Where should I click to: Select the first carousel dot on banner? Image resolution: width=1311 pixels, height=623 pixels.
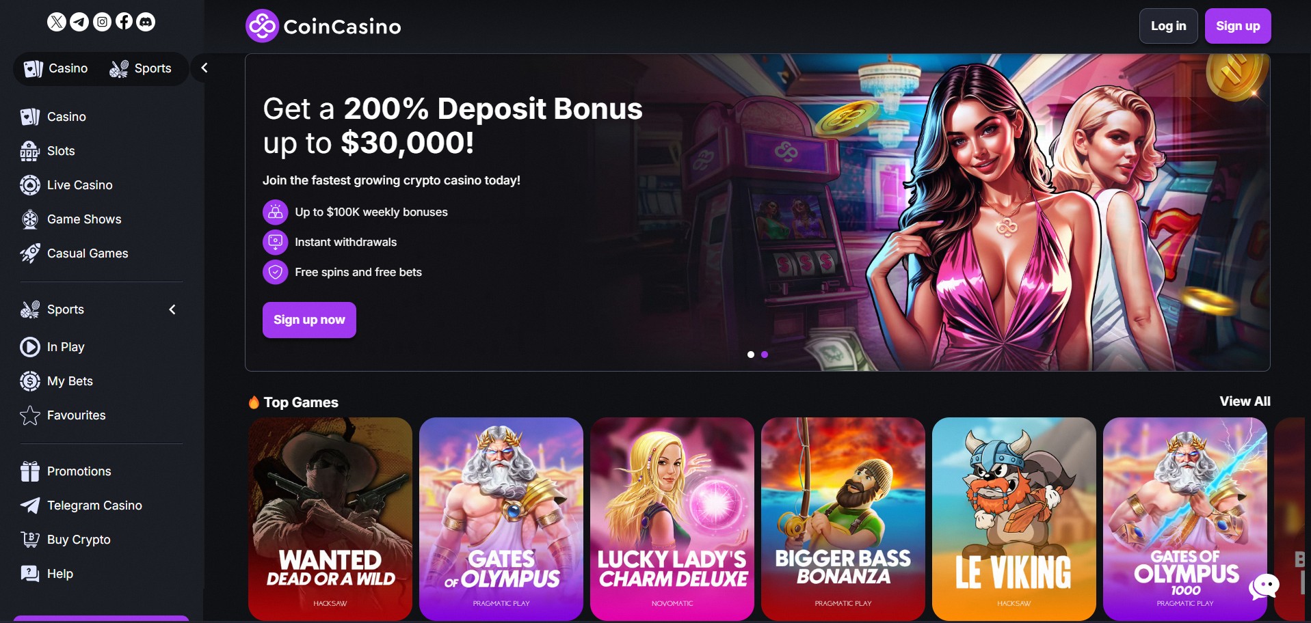751,355
